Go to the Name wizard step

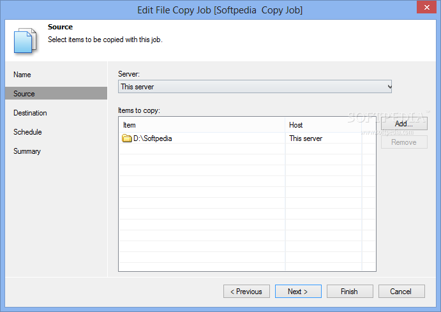[22, 75]
